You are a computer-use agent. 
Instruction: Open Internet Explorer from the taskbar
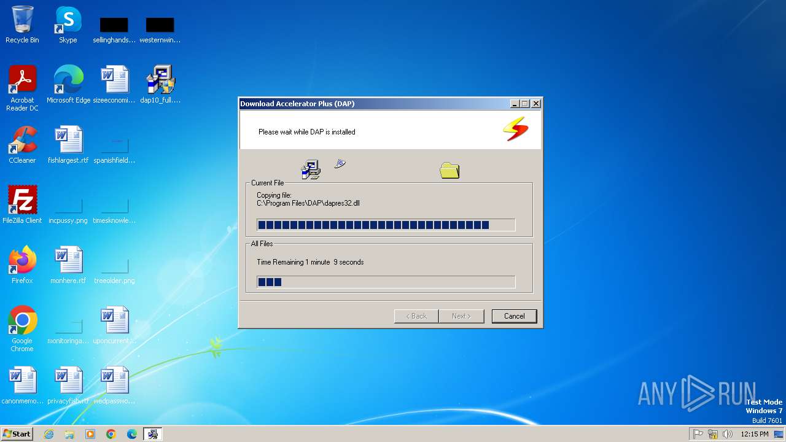[49, 434]
